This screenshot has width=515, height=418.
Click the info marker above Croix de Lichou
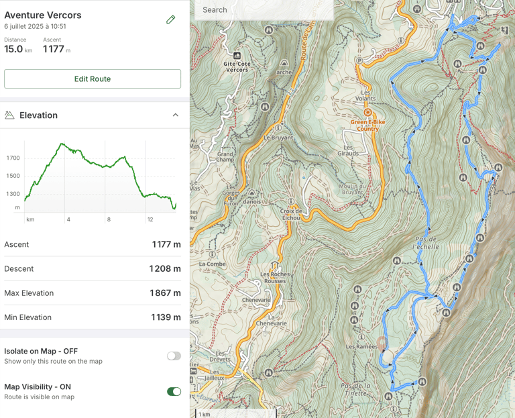pos(290,201)
